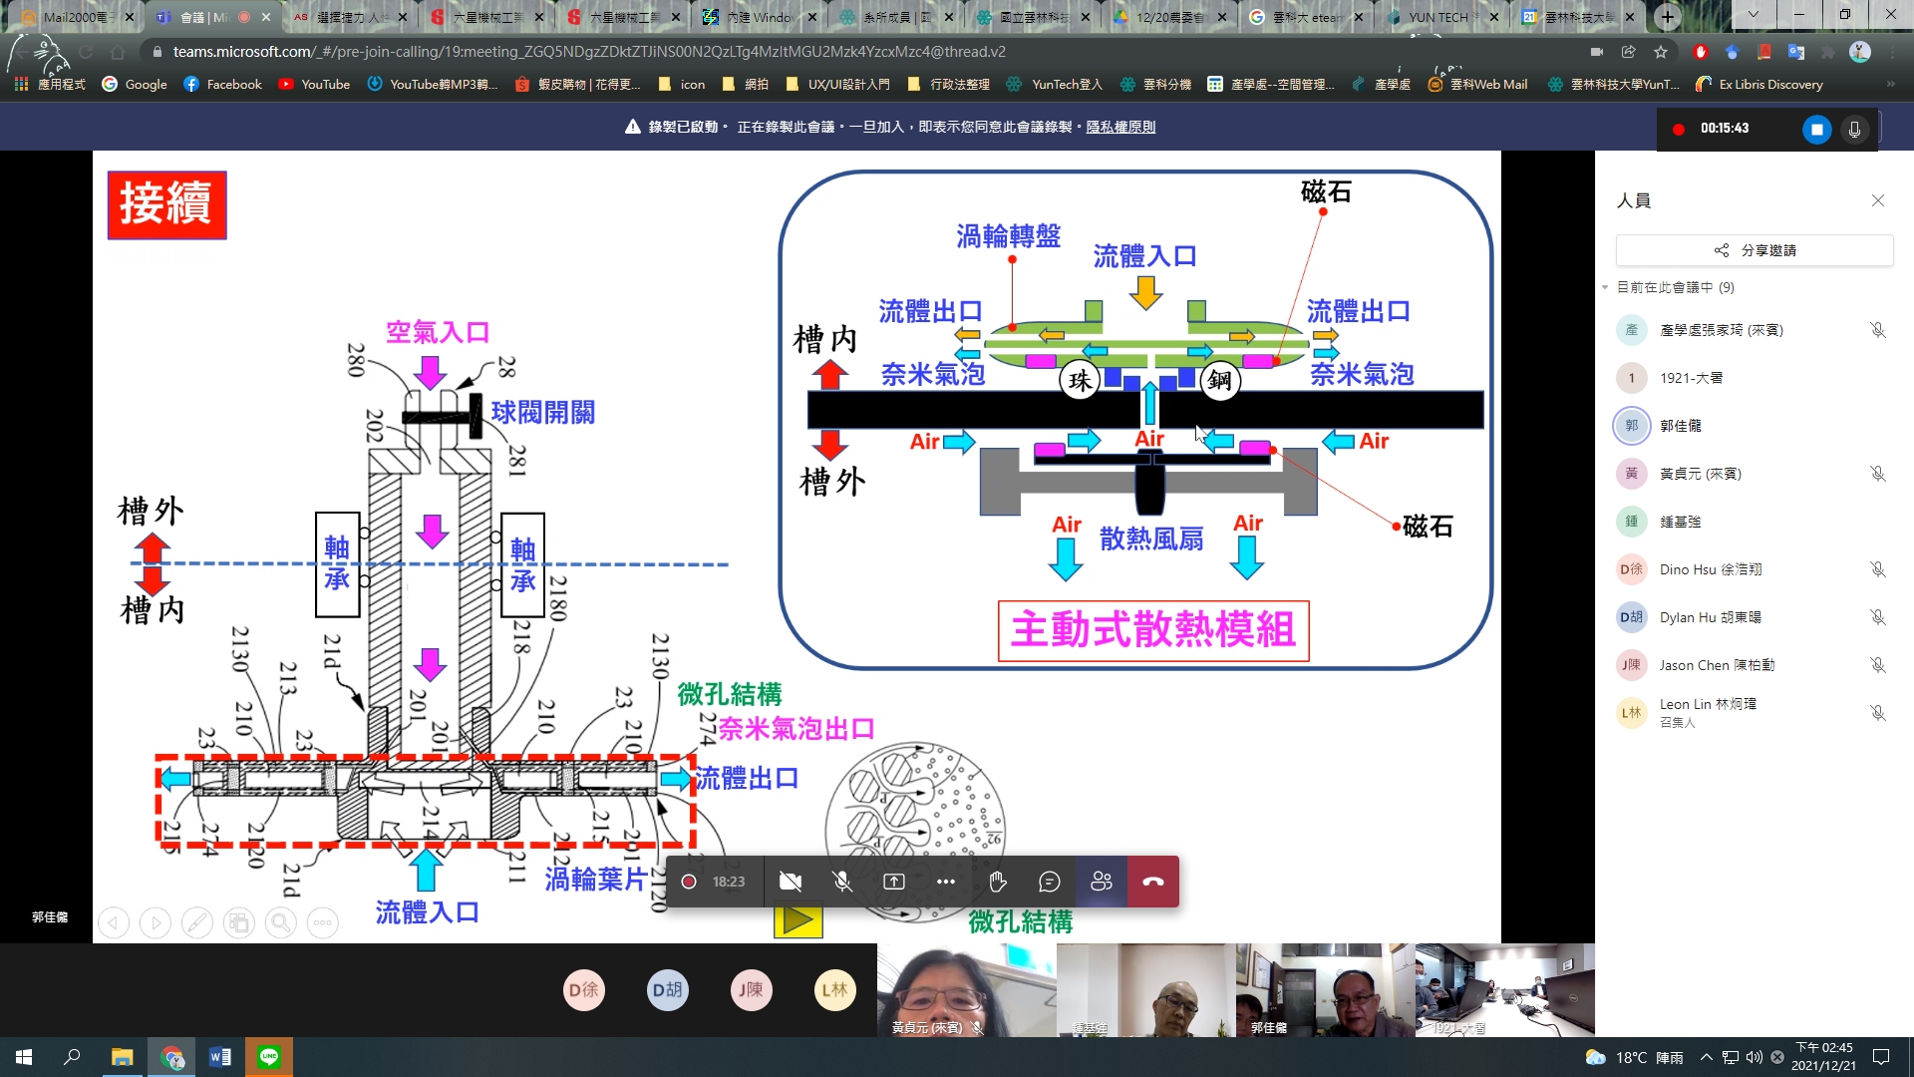Unmute microphone in meeting toolbar

click(842, 882)
